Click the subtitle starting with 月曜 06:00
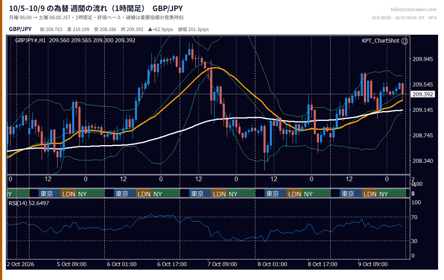 (96, 18)
